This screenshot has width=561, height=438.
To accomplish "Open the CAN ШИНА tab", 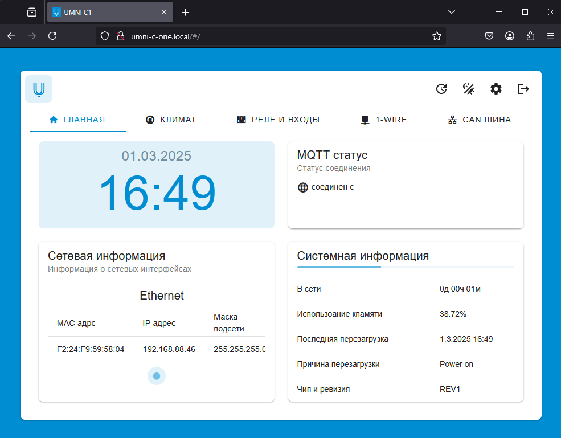I will tap(480, 120).
